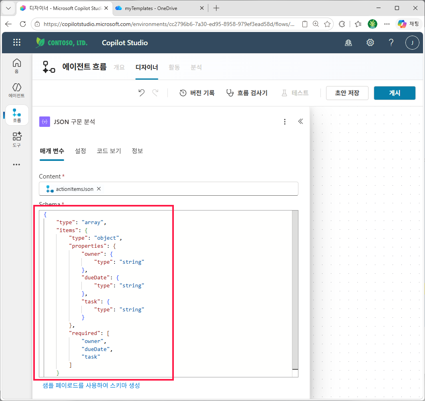Screen dimensions: 425x401
Task: Open the favorites list icon
Action: pyautogui.click(x=358, y=24)
